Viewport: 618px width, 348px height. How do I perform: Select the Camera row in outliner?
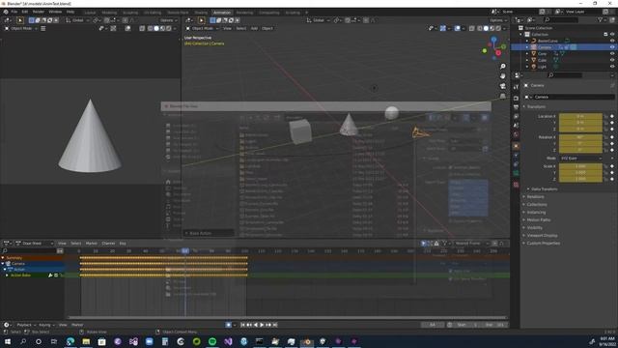564,47
